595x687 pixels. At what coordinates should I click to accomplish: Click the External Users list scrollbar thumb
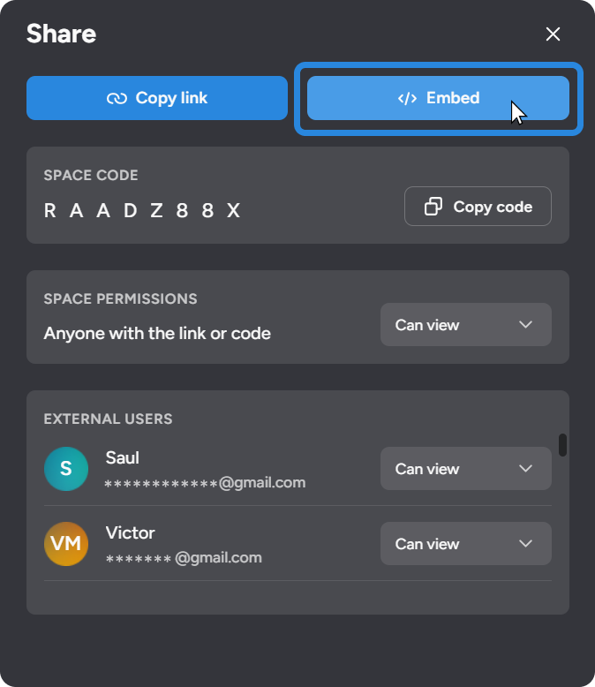(x=563, y=444)
